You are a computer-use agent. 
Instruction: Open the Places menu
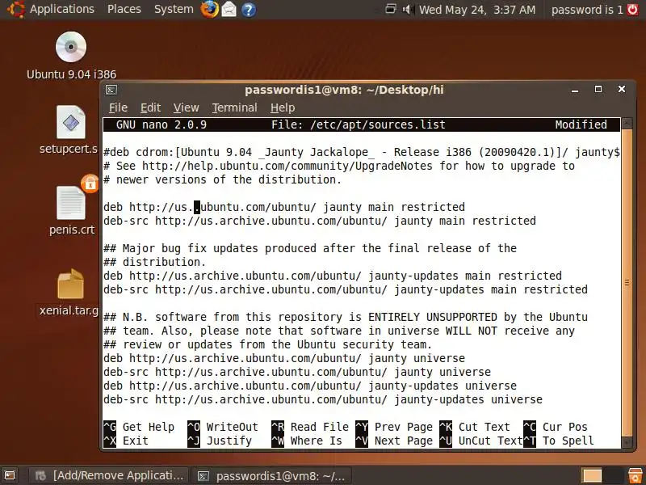click(124, 9)
